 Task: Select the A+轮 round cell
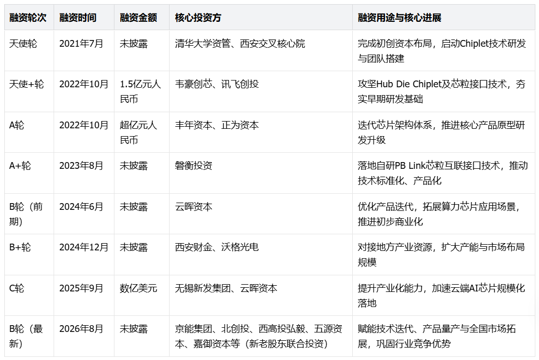coord(29,173)
